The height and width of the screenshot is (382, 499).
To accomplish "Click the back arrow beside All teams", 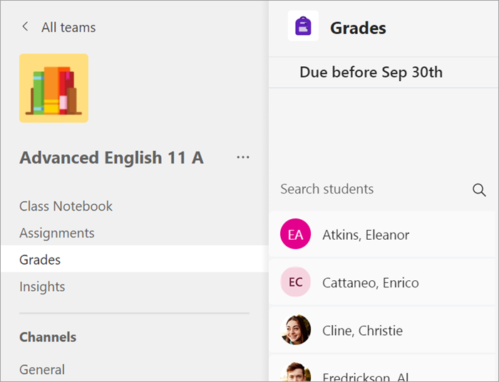I will [26, 27].
